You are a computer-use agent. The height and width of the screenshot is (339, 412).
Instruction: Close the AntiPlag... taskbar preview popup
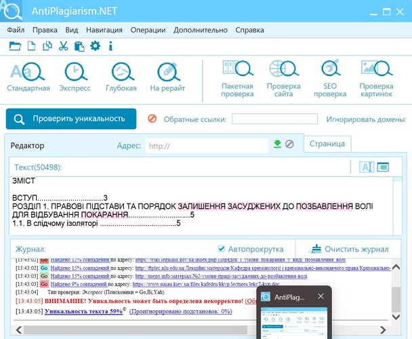pyautogui.click(x=321, y=296)
